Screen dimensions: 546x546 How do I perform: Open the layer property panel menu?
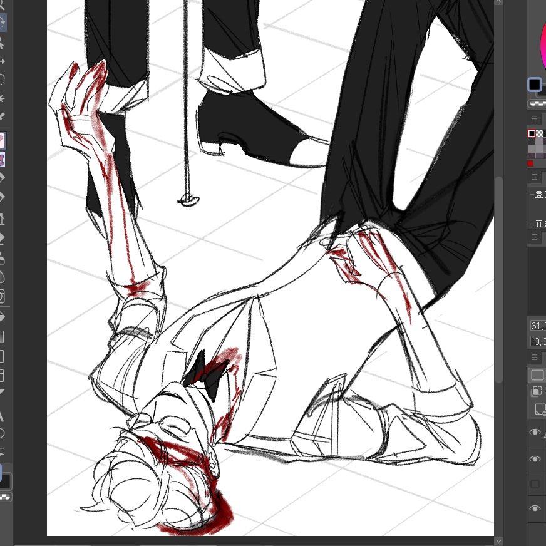coord(535,177)
